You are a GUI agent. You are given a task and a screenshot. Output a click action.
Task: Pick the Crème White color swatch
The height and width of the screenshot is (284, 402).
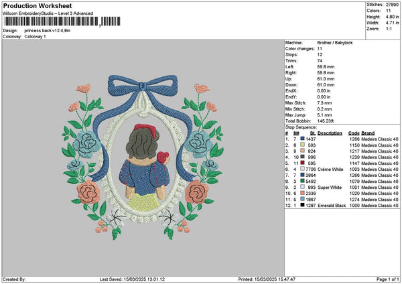[x=303, y=169]
